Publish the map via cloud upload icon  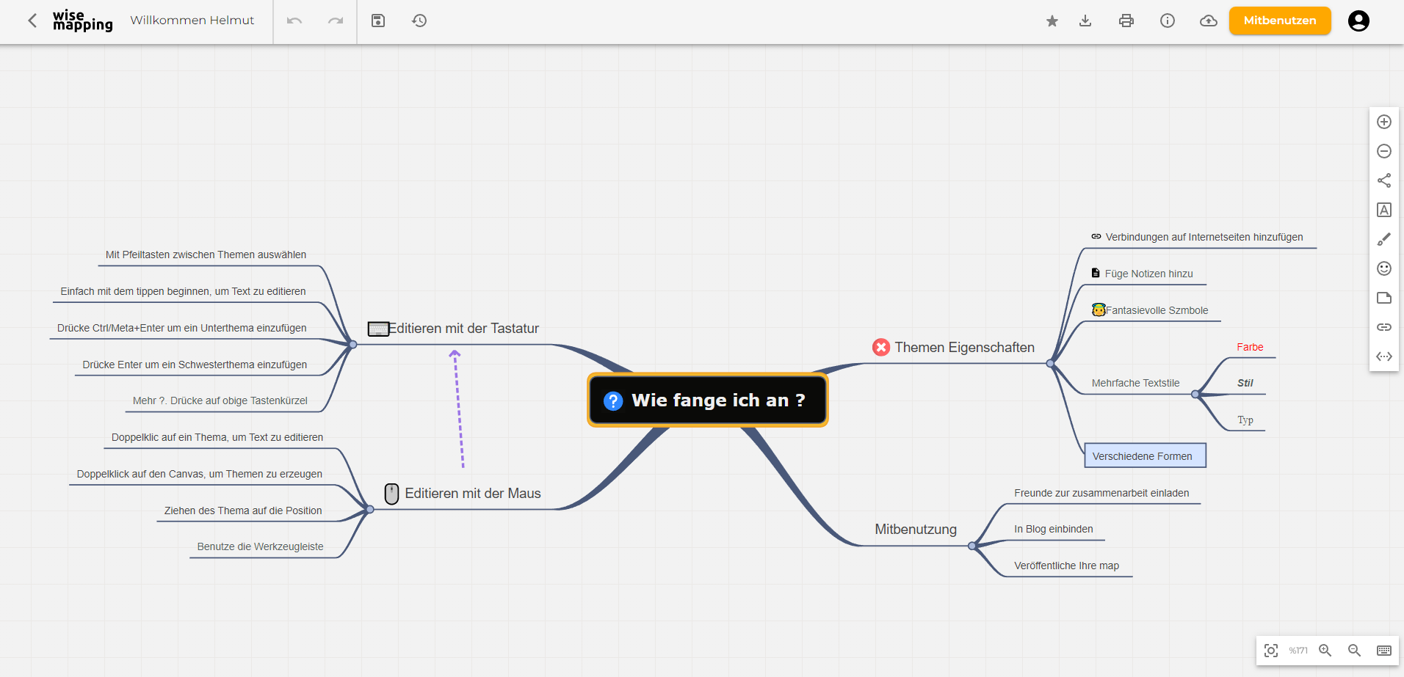pos(1209,21)
